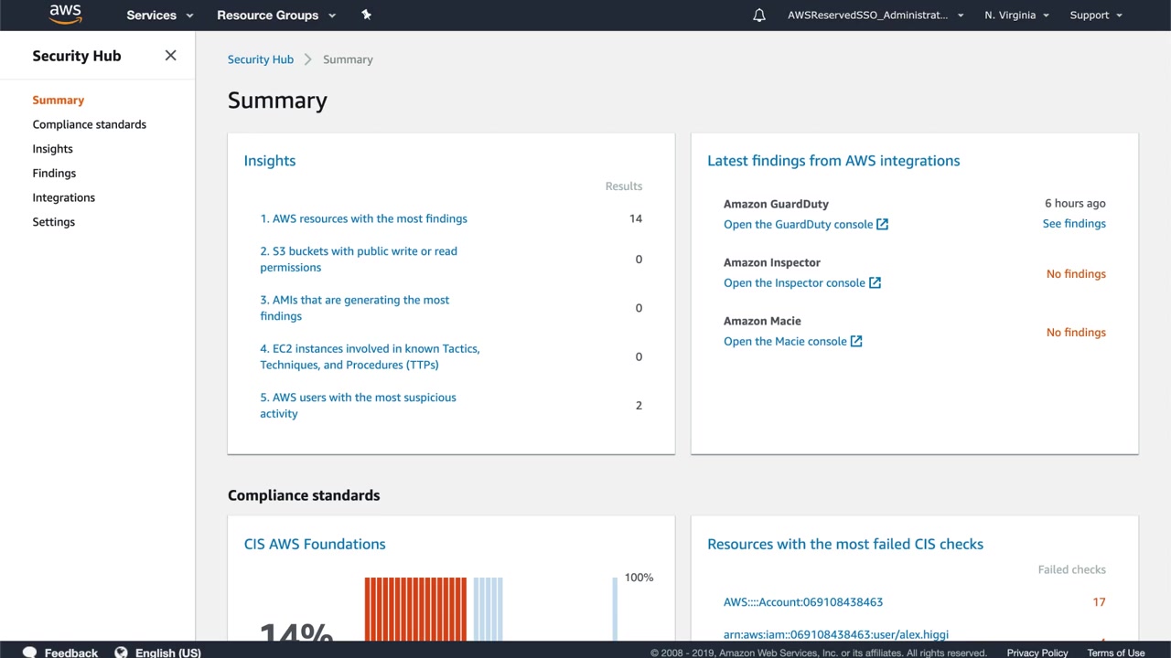Screen dimensions: 1171x658
Task: Open the N. Virginia region selector
Action: pyautogui.click(x=1016, y=16)
